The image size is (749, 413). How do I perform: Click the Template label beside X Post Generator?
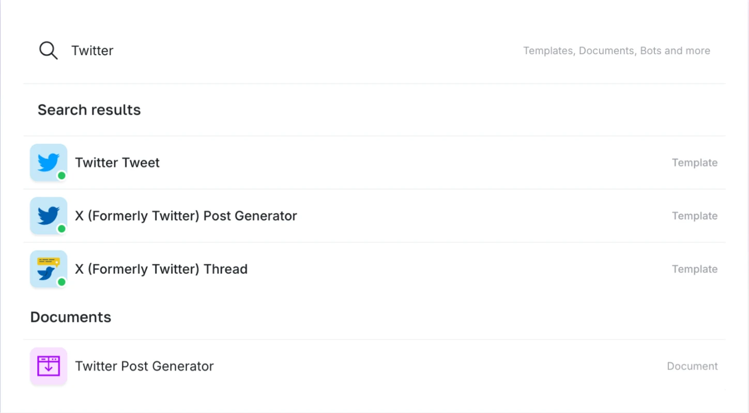coord(695,216)
